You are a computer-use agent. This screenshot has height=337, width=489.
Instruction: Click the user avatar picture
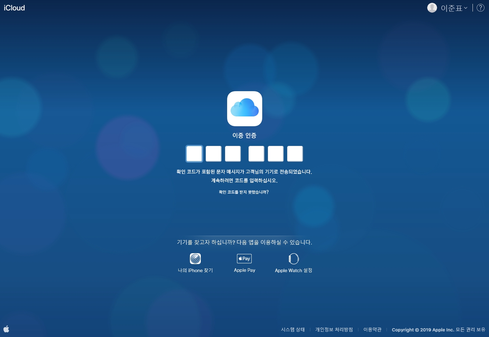(432, 8)
